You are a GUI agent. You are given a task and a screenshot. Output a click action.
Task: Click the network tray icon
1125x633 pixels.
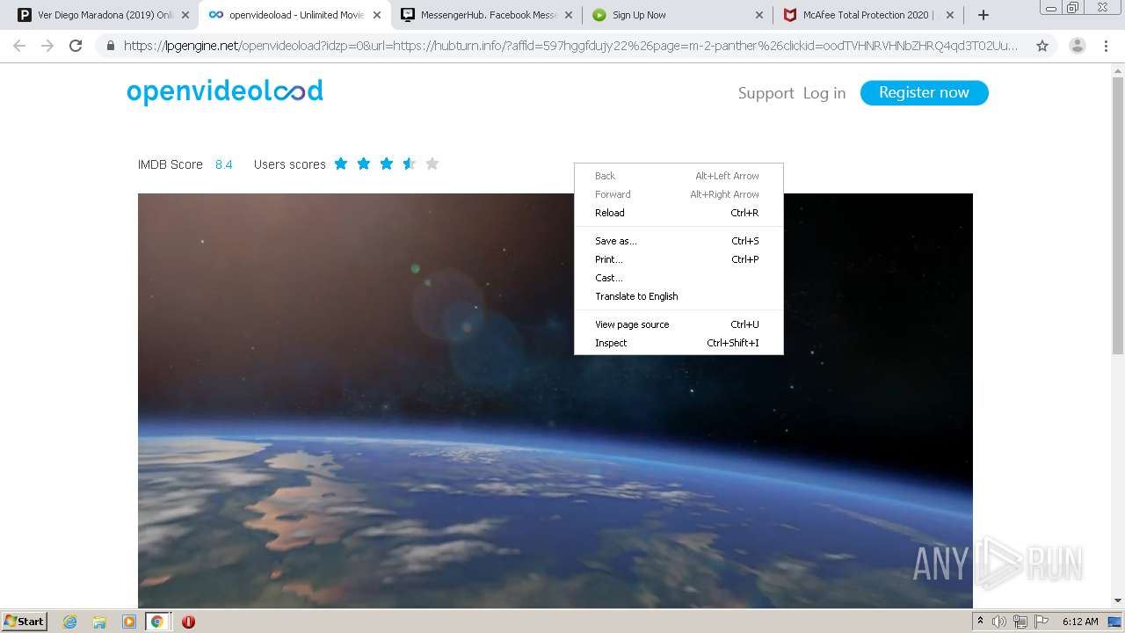point(1020,622)
